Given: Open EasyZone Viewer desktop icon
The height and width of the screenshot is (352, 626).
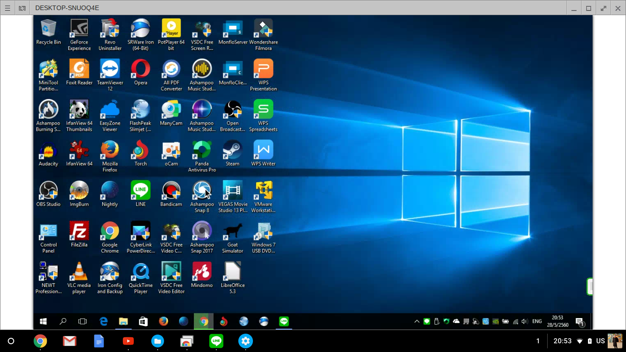Looking at the screenshot, I should 110,115.
